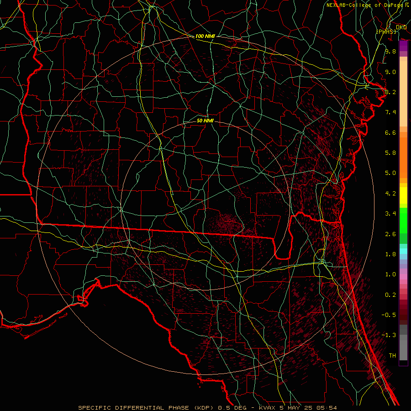Pick the cyan segment of the color bar
The height and width of the screenshot is (411, 411).
click(x=403, y=251)
